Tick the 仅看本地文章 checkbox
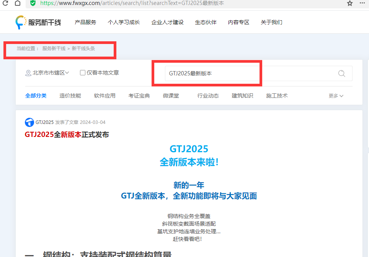 click(x=83, y=73)
